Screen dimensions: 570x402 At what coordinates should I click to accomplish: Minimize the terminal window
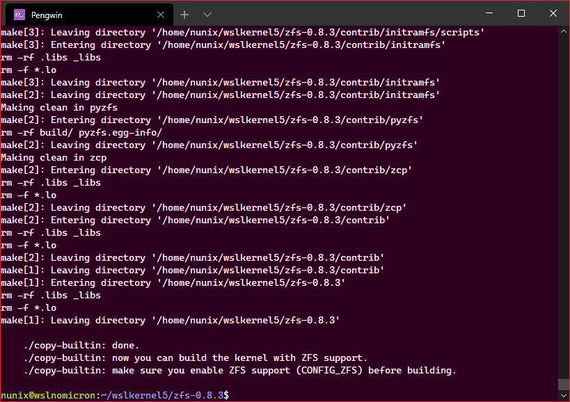tap(489, 13)
